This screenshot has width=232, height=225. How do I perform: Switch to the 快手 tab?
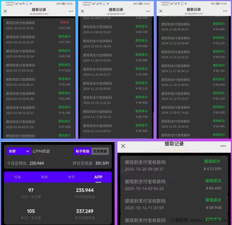(71, 177)
